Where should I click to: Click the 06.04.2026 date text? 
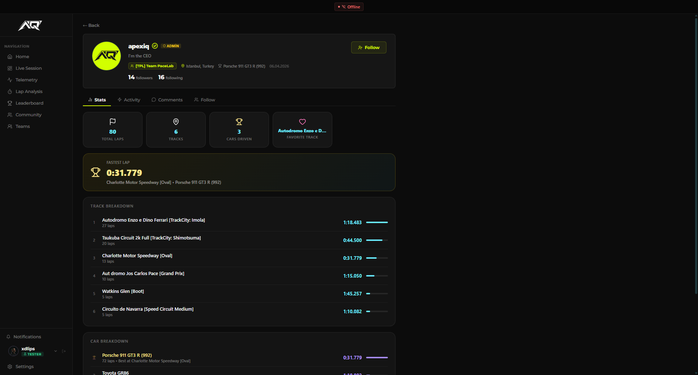[x=279, y=66]
